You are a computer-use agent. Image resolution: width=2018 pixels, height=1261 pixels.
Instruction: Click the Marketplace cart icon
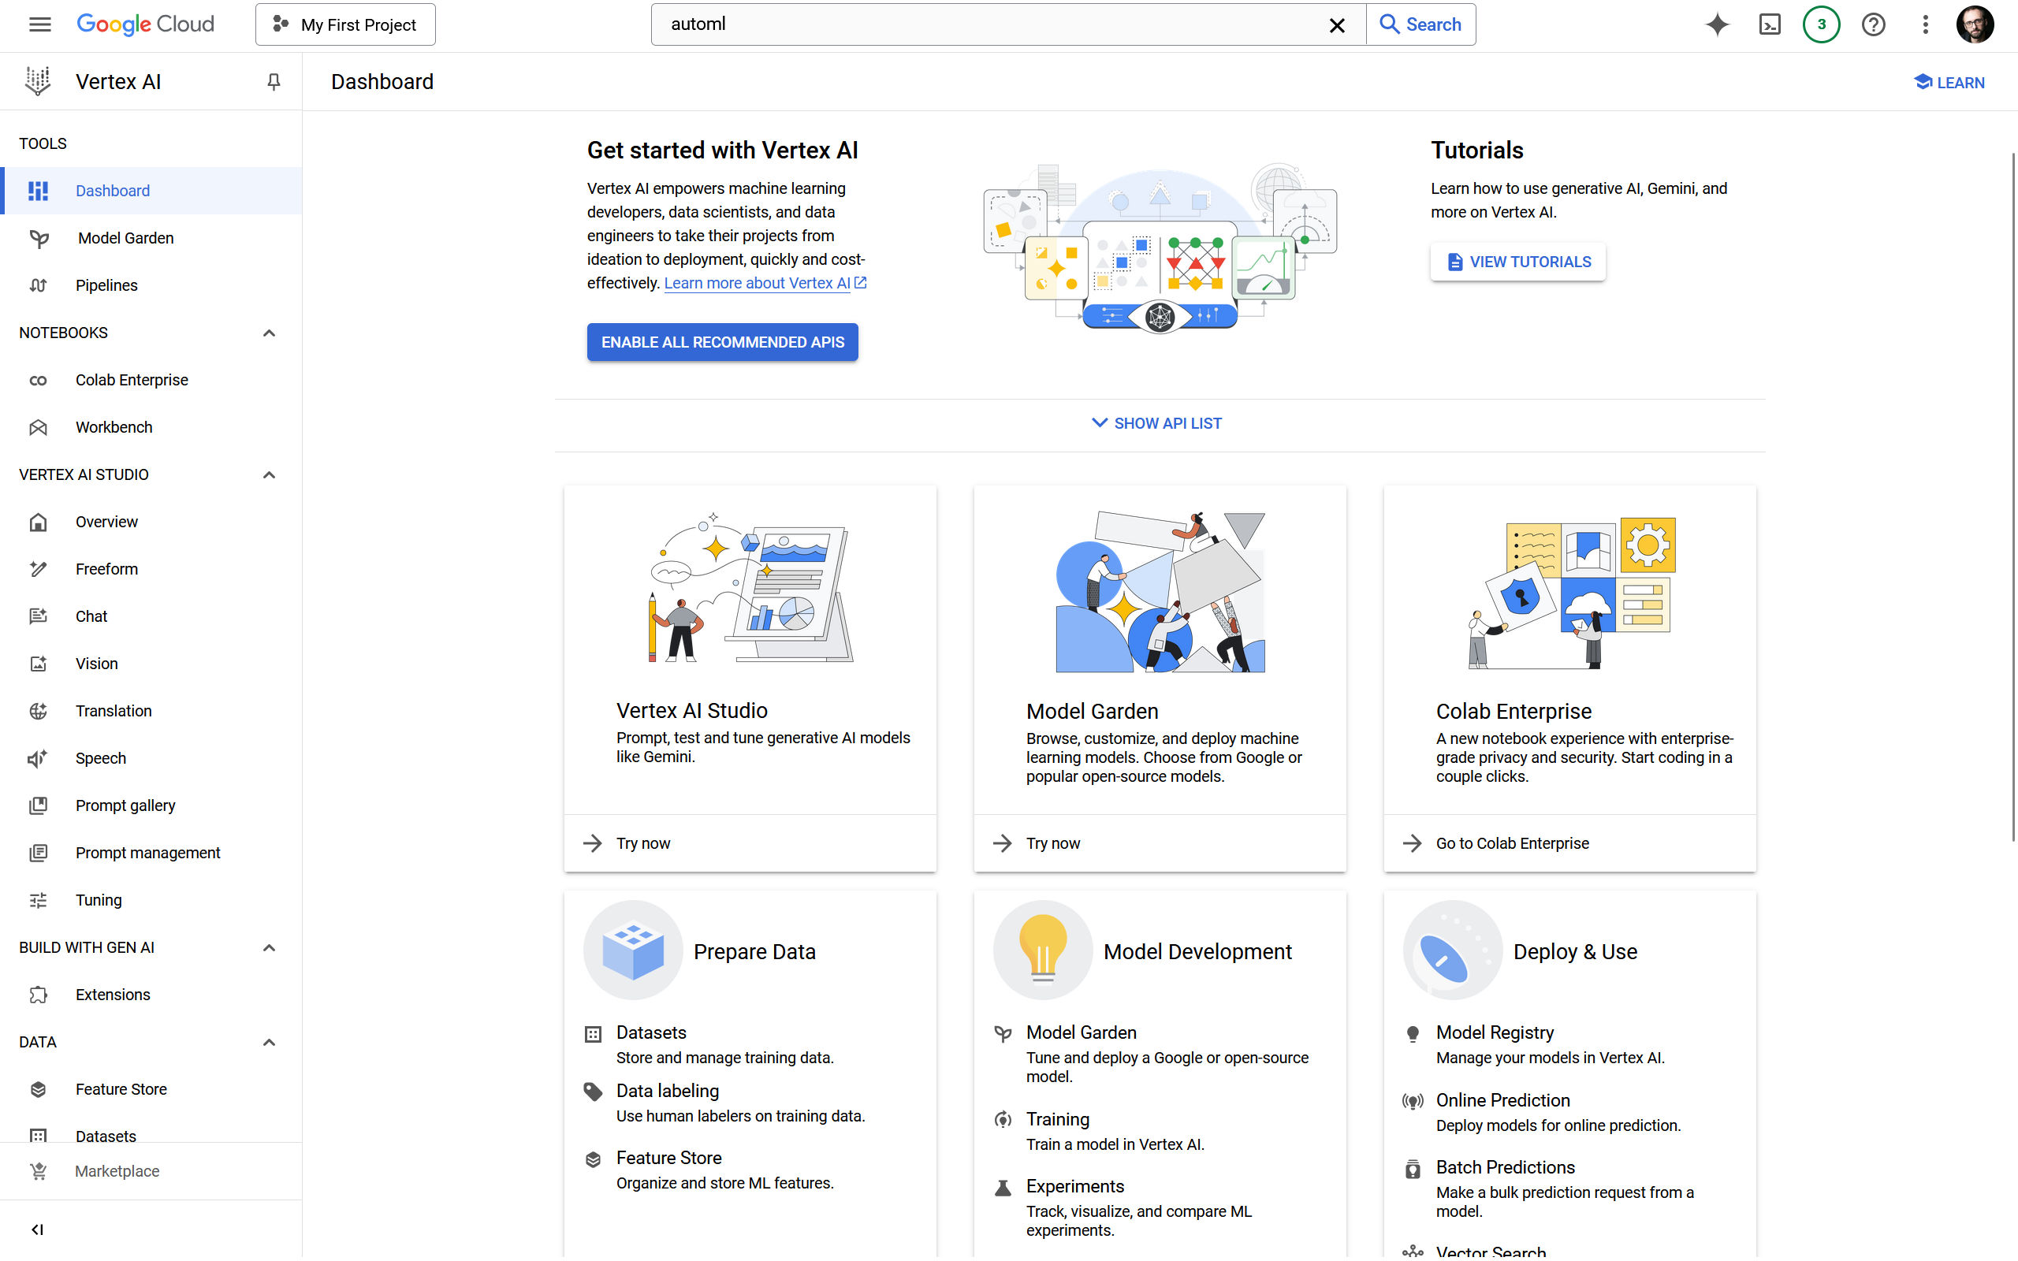point(39,1171)
